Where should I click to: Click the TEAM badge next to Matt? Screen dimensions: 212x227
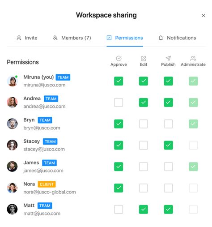pyautogui.click(x=45, y=206)
